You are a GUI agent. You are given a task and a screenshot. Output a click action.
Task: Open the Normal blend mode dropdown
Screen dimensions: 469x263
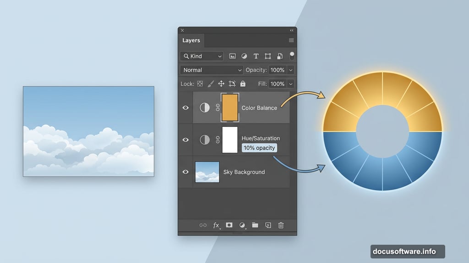coord(212,70)
